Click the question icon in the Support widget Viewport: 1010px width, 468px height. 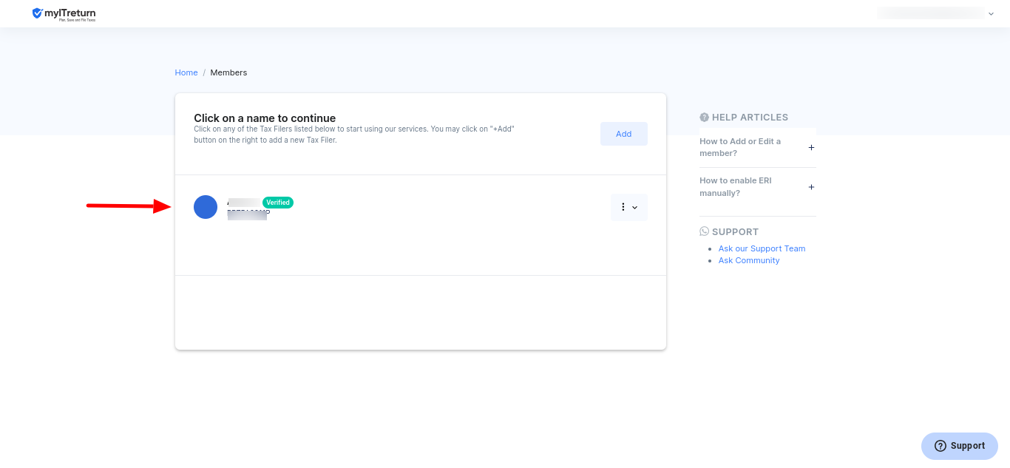tap(940, 446)
